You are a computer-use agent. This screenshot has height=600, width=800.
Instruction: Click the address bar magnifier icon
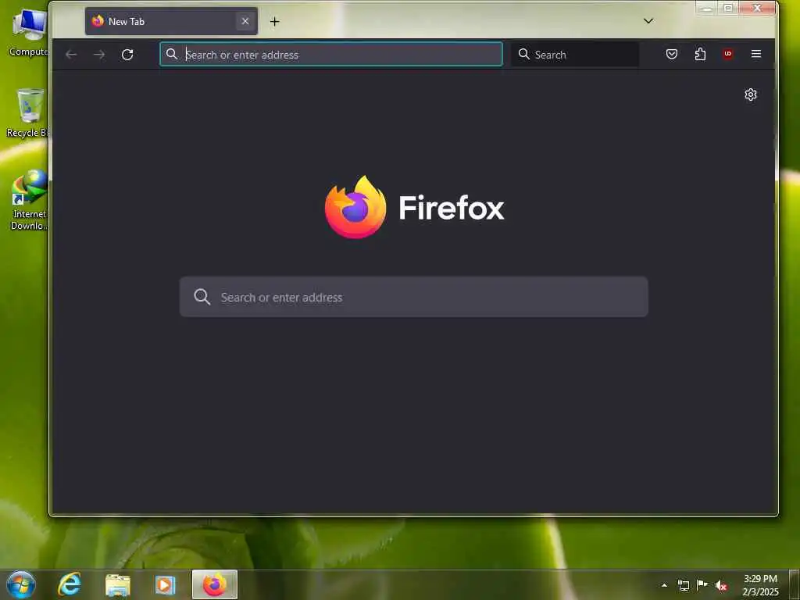tap(172, 54)
